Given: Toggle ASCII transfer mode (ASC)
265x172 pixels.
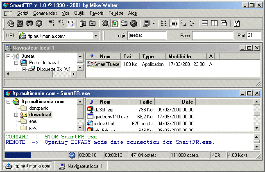Looking at the screenshot, I should click(x=52, y=23).
